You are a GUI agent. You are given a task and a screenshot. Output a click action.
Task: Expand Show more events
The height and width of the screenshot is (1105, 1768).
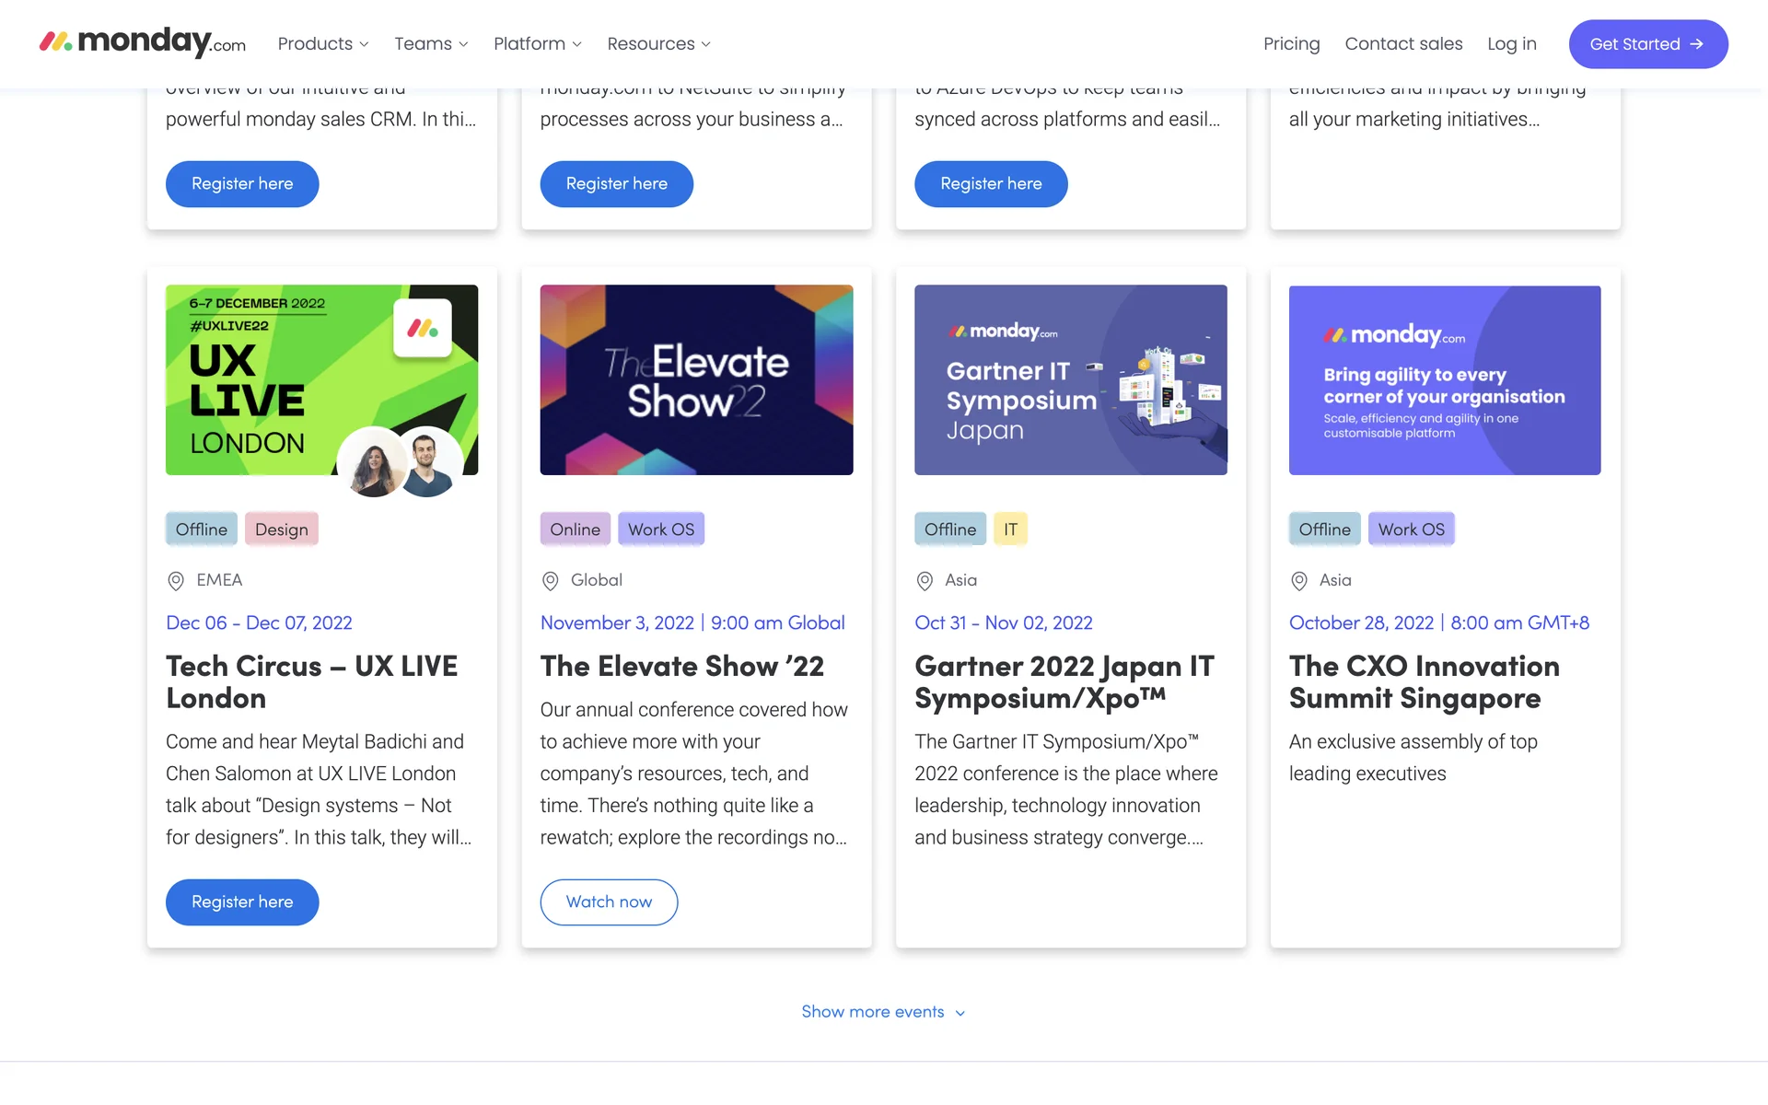pyautogui.click(x=882, y=1012)
